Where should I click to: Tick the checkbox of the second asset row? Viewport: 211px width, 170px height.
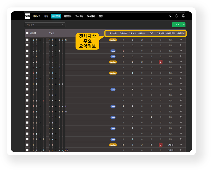pos(27,45)
